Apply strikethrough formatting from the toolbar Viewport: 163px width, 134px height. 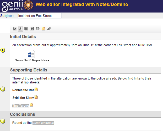click(32, 29)
